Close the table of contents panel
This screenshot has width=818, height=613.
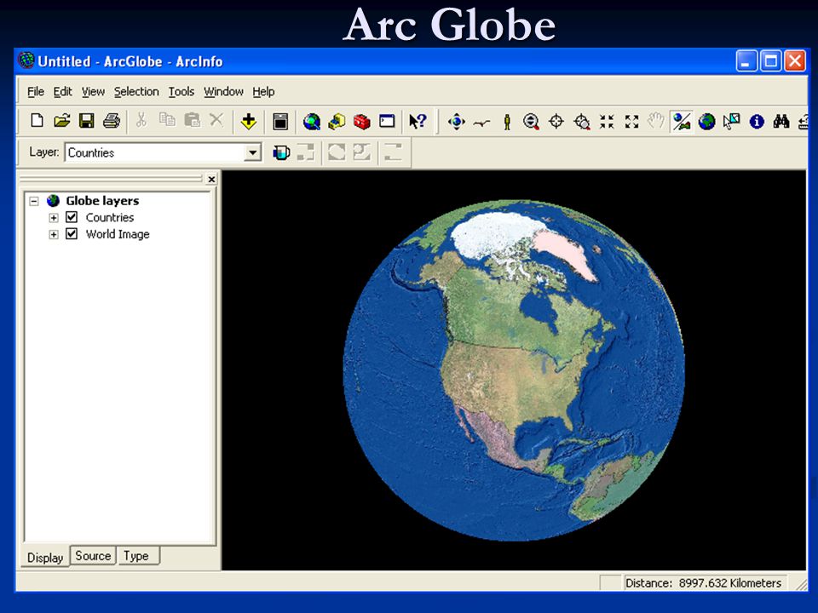(211, 180)
